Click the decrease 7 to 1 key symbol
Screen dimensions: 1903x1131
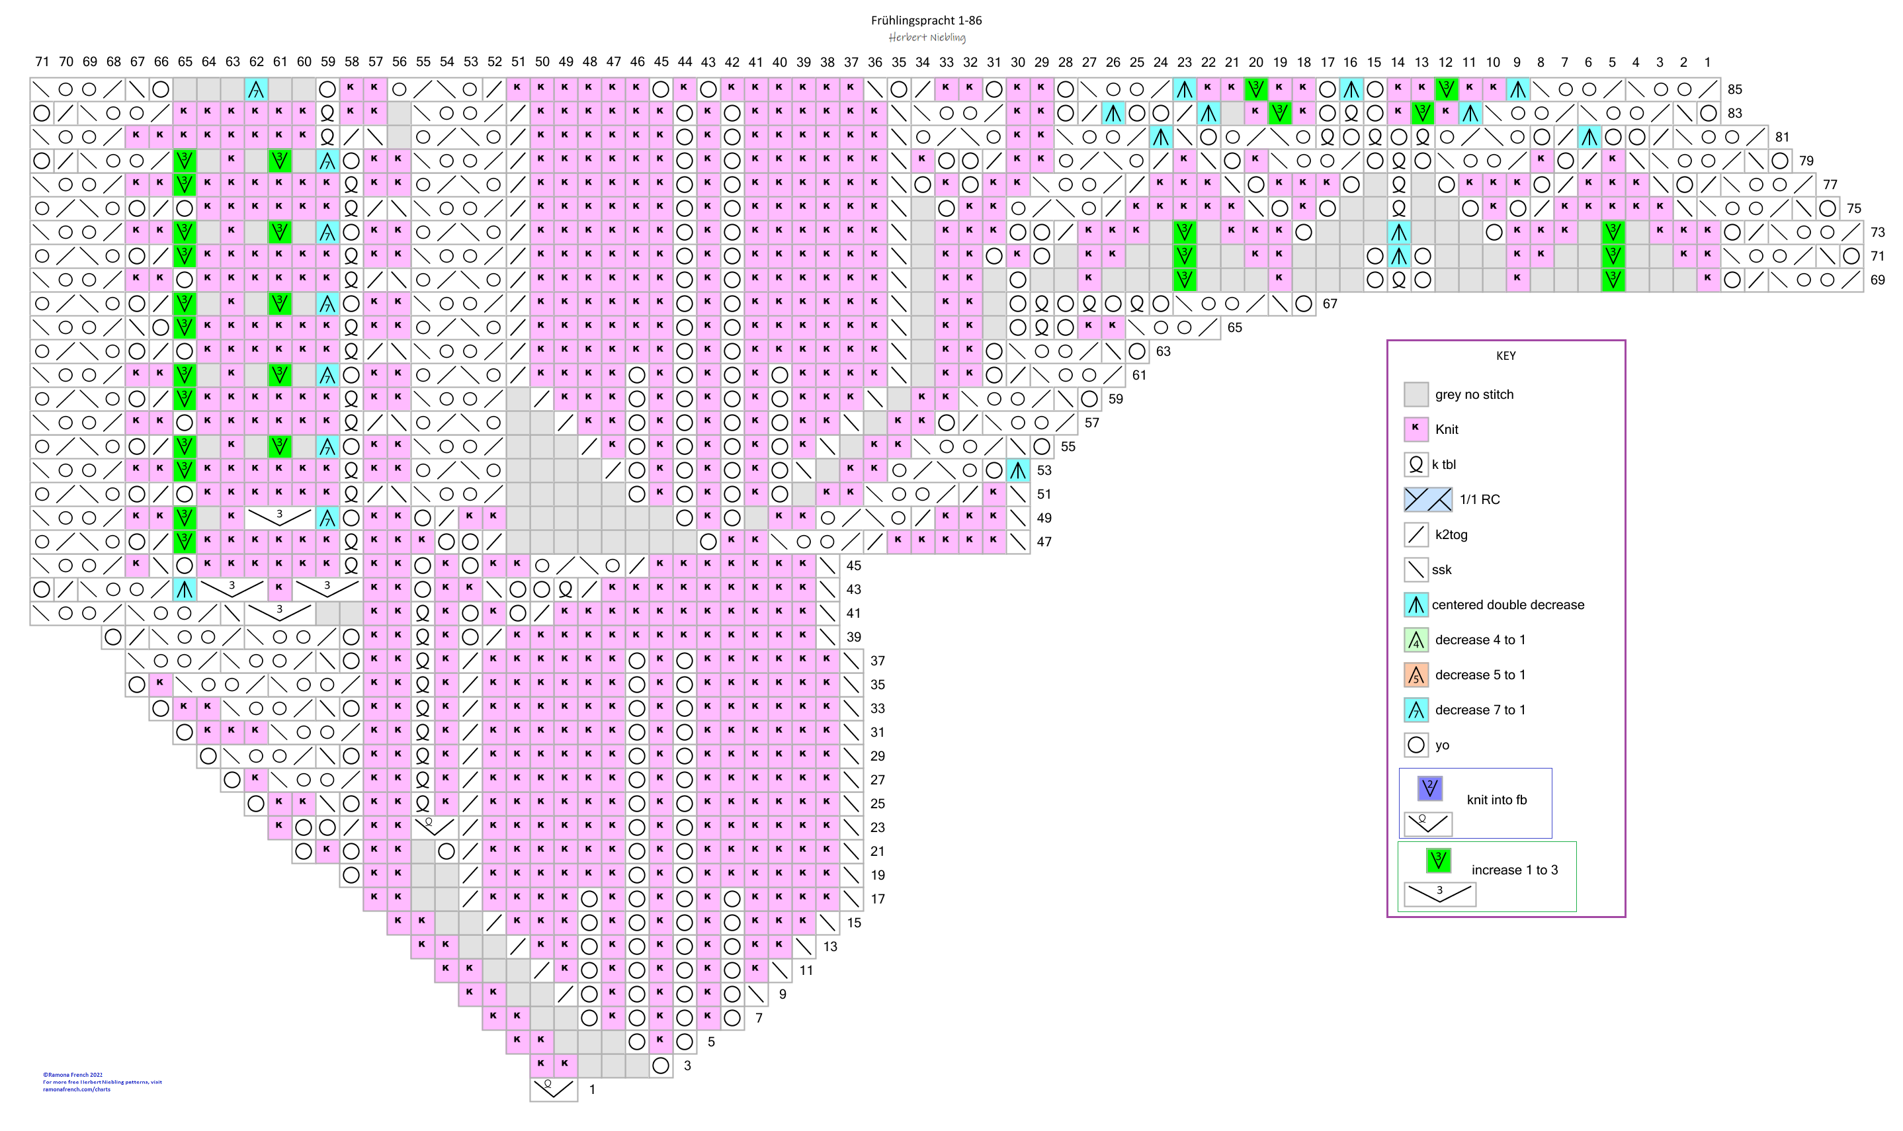point(1416,710)
